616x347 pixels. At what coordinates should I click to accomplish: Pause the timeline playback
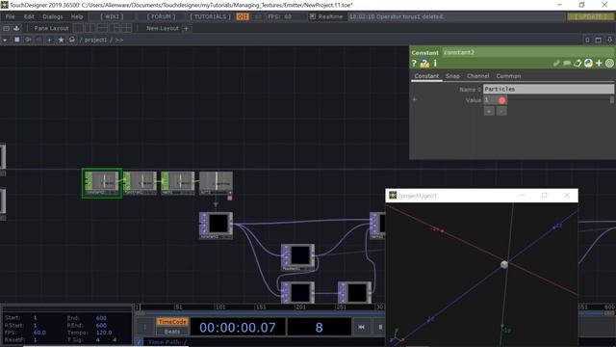pyautogui.click(x=379, y=327)
